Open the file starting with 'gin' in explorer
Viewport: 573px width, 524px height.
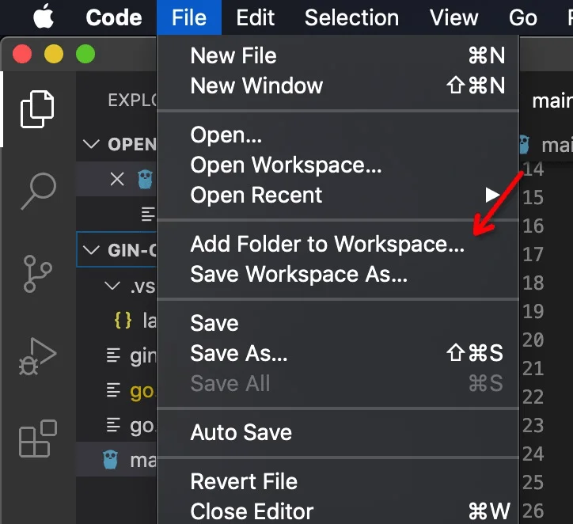116,355
